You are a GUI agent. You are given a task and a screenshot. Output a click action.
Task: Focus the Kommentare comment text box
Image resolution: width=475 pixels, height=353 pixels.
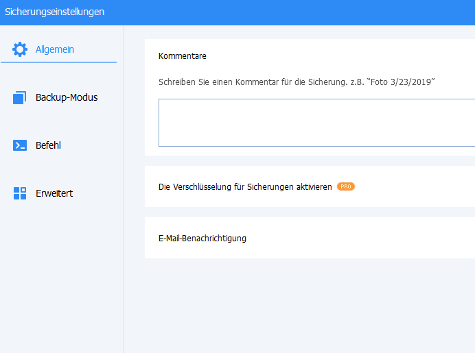(x=316, y=123)
